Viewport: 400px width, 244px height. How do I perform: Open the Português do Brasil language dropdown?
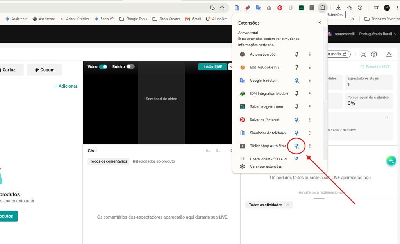(378, 34)
